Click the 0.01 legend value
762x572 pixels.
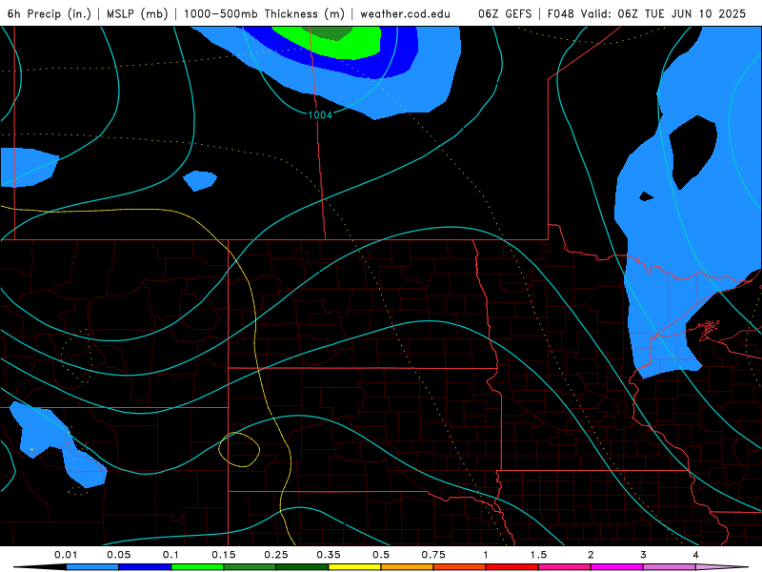tap(66, 555)
